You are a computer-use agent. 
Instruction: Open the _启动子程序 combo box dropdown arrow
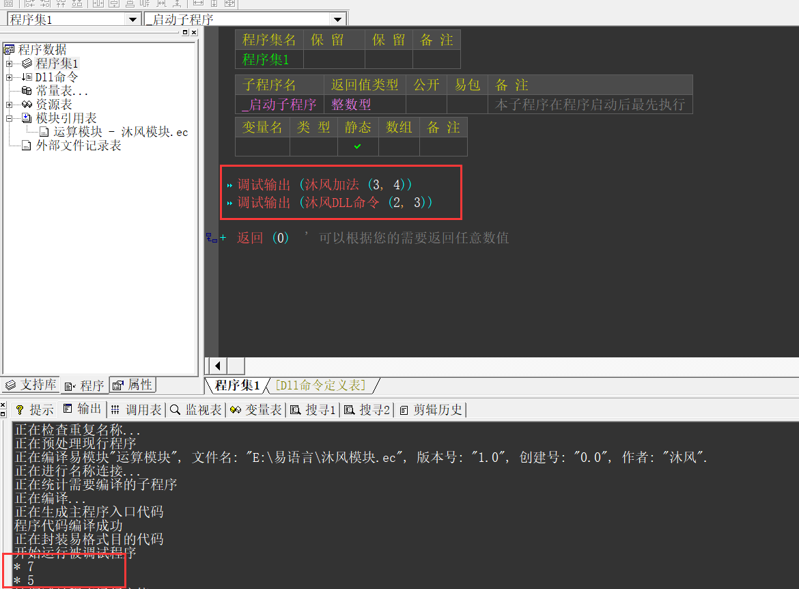[337, 19]
